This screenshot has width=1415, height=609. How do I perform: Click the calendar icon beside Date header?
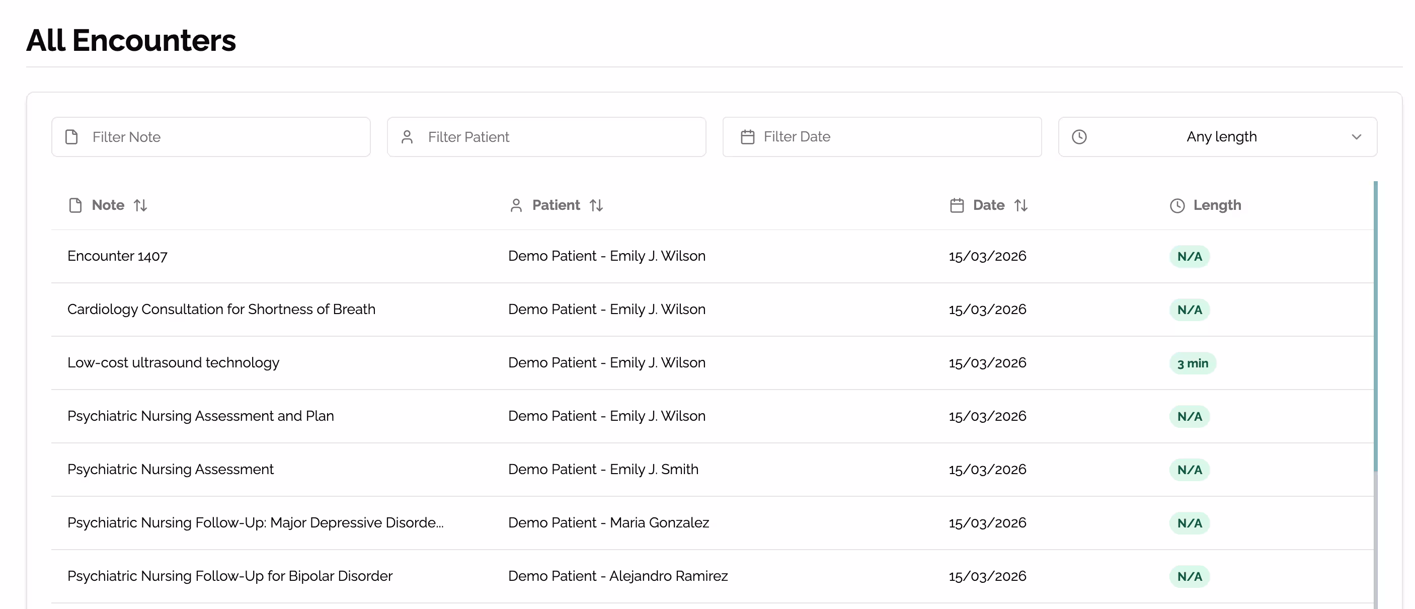pyautogui.click(x=957, y=205)
